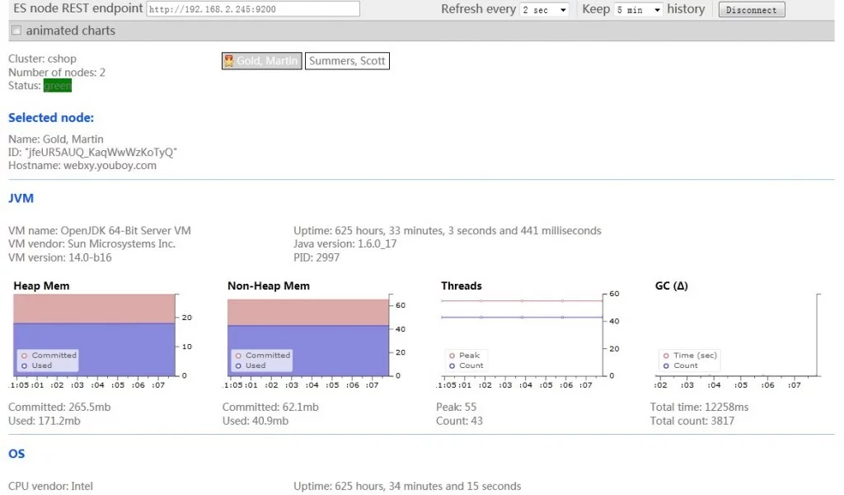Click Used legend marker in Non-Heap Mem chart
Viewport: 844px width, 495px height.
tap(238, 365)
